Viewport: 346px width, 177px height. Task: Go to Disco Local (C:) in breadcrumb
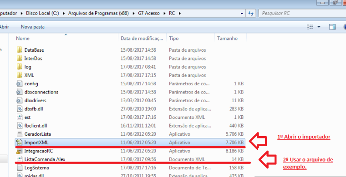pyautogui.click(x=42, y=13)
